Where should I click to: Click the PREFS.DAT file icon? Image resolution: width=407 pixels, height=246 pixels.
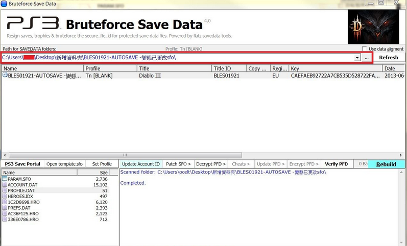(5, 208)
